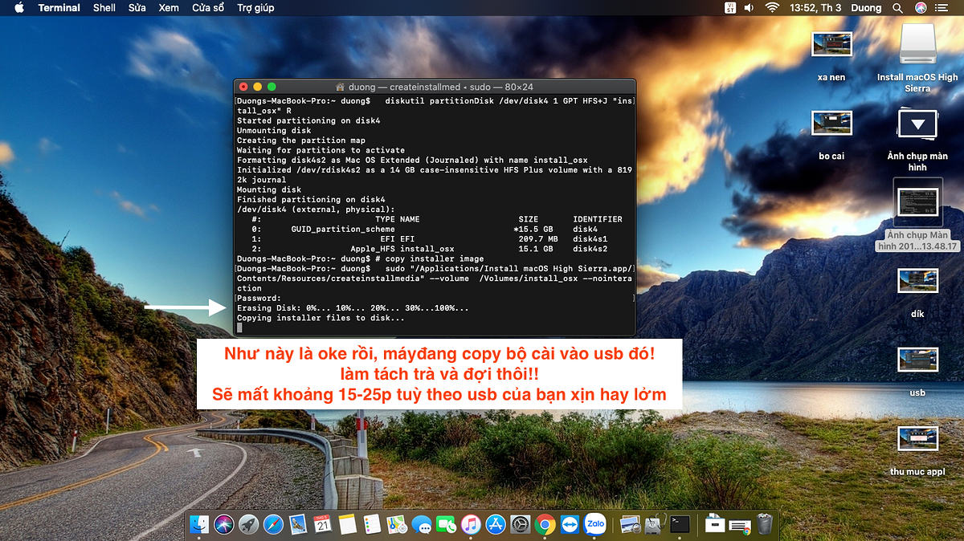Viewport: 964px width, 541px height.
Task: Click the Terminal window title text
Action: 442,87
